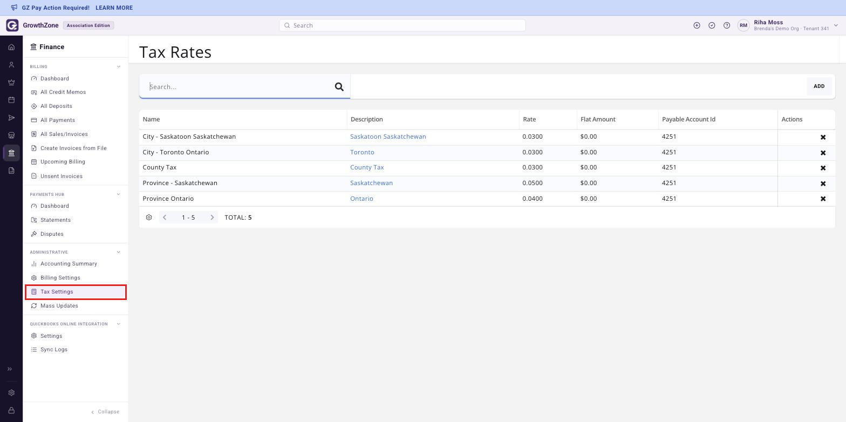Screen dimensions: 846x422
Task: Select the Finance bank icon in the rail
Action: 11,153
